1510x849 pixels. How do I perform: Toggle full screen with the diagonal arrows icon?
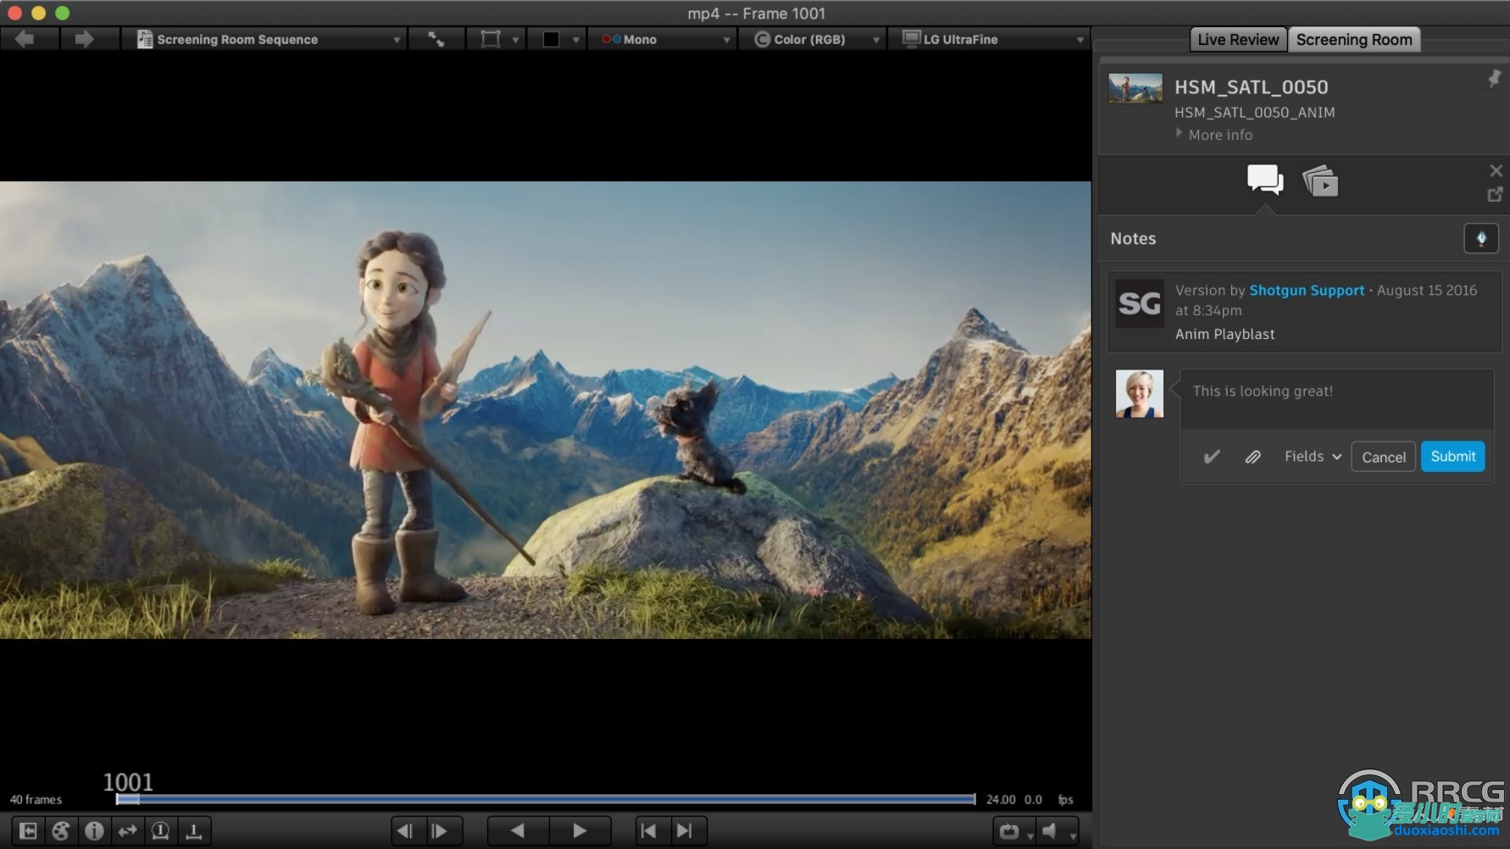436,39
